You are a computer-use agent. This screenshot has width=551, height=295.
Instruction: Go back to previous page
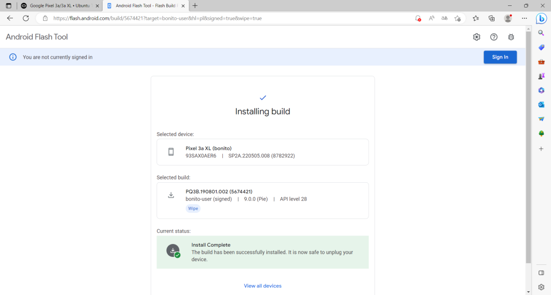pyautogui.click(x=10, y=18)
